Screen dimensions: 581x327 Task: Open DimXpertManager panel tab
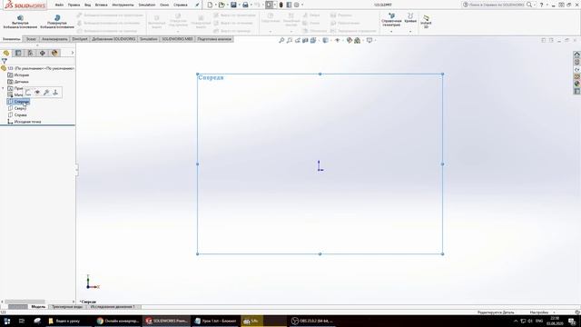click(x=43, y=53)
